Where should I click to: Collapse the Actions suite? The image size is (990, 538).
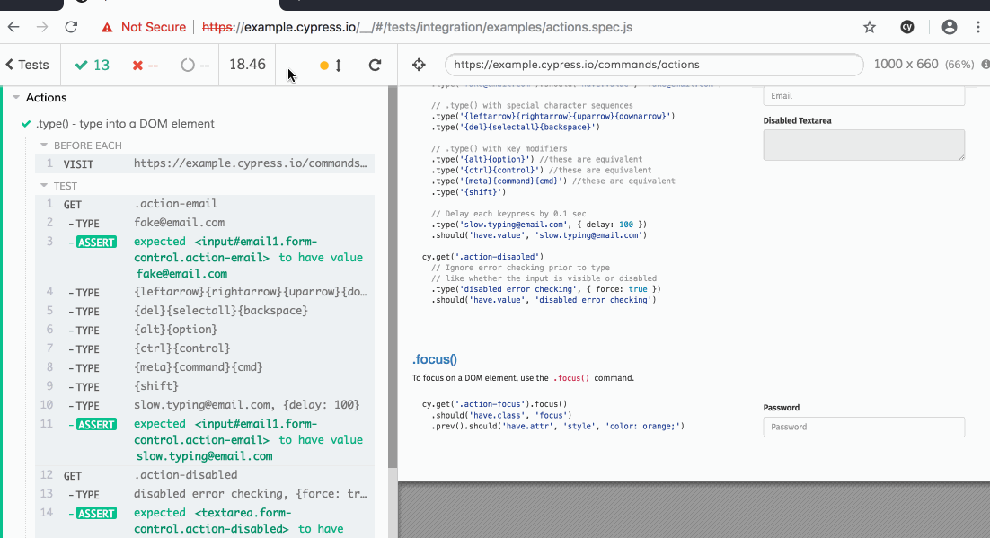pyautogui.click(x=16, y=98)
